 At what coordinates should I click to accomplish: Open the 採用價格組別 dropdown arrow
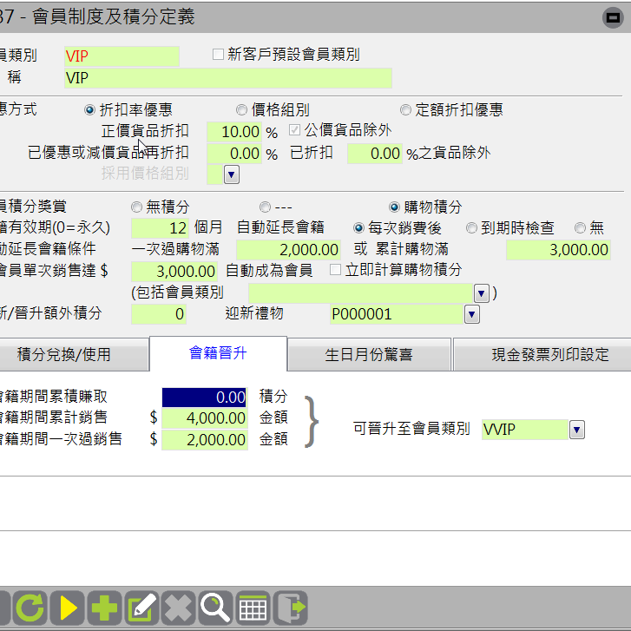pos(231,174)
